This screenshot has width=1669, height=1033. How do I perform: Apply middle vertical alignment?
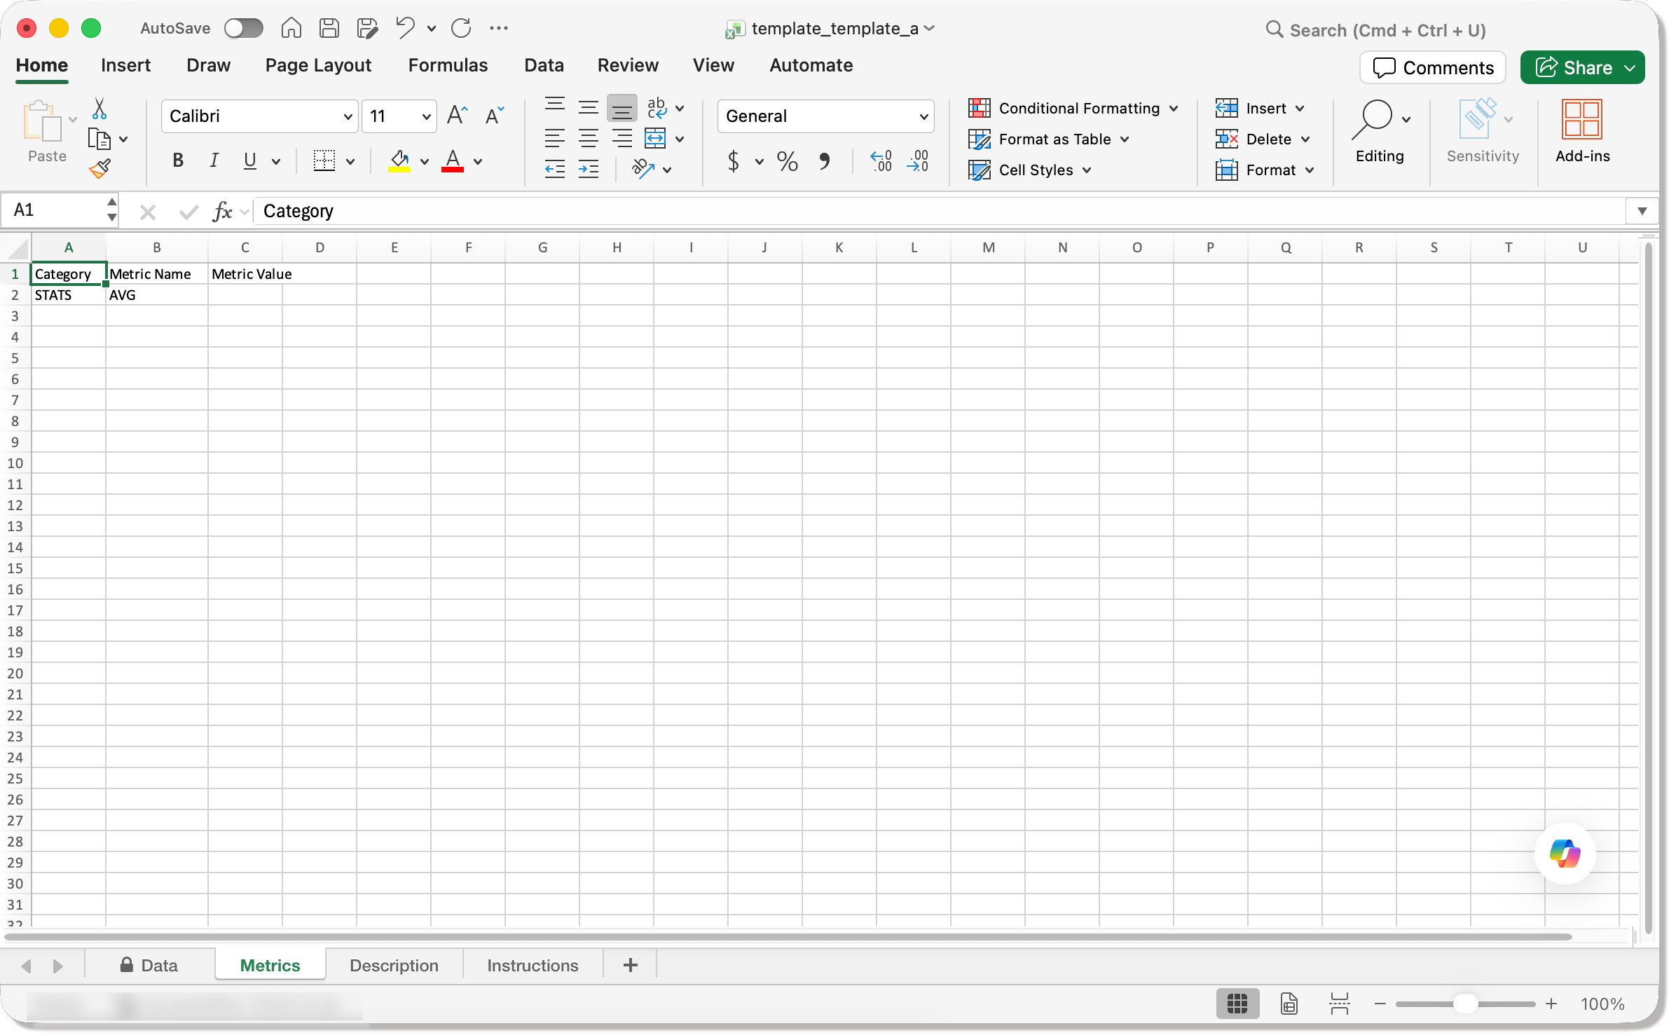(589, 107)
